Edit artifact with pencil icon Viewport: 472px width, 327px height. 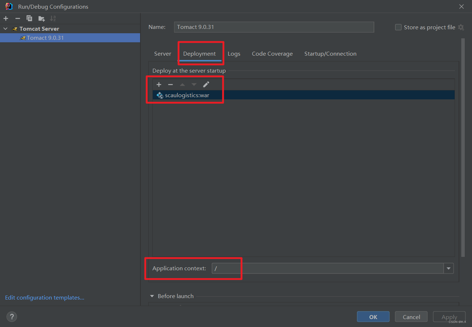click(x=206, y=84)
